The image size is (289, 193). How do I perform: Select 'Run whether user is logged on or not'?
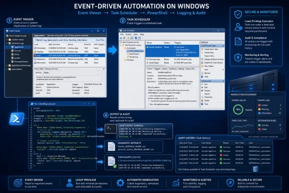pos(149,99)
